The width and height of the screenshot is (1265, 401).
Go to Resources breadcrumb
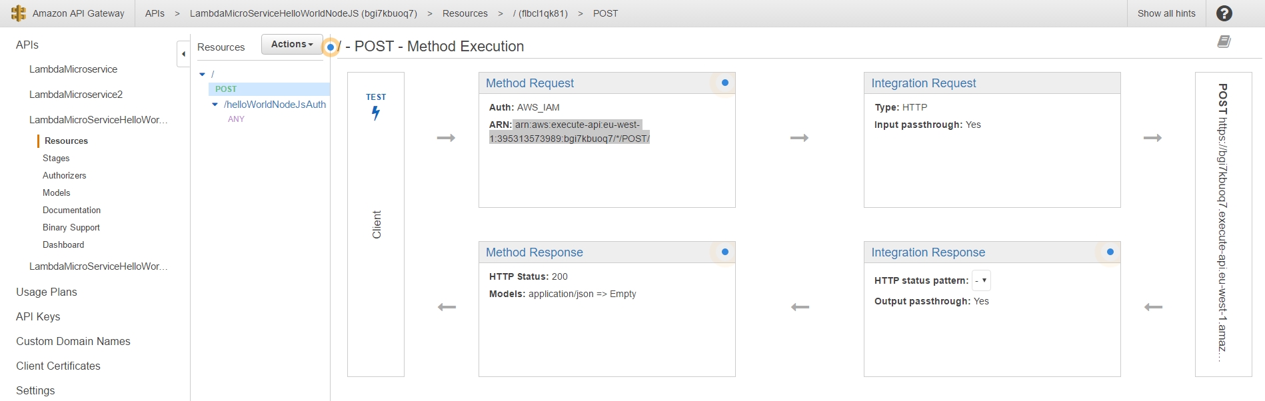[x=465, y=13]
